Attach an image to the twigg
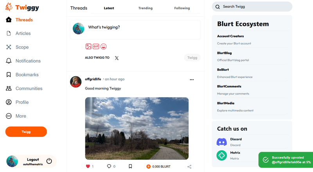The width and height of the screenshot is (313, 172). [88, 47]
